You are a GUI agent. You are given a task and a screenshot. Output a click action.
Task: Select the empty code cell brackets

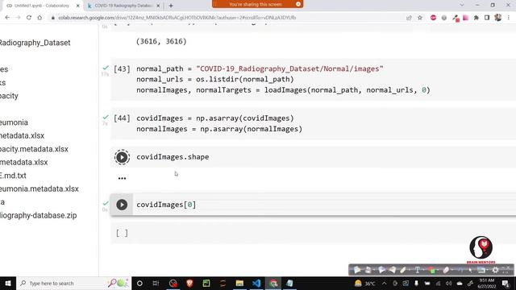(x=122, y=233)
